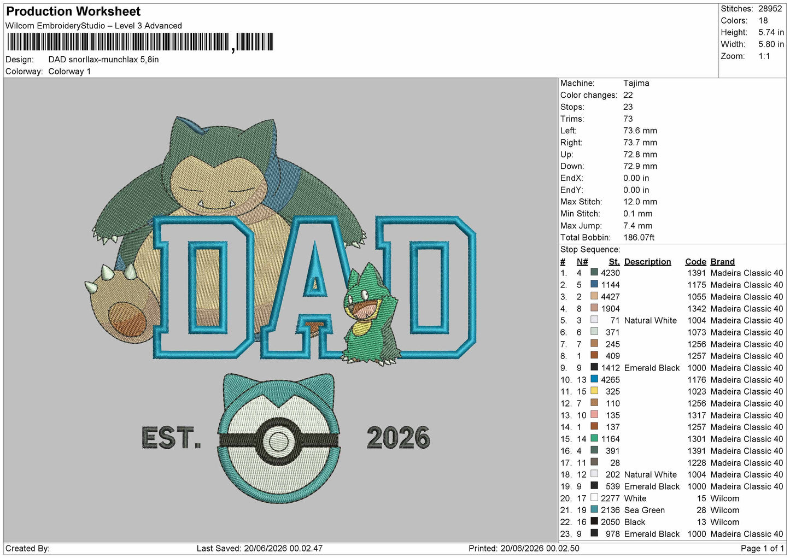Click the Zoom value "1:1"
Screen dimensions: 790x558
764,56
